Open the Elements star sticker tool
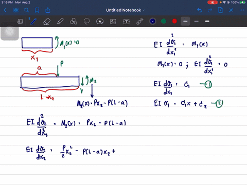This screenshot has width=247, height=185. (100, 22)
